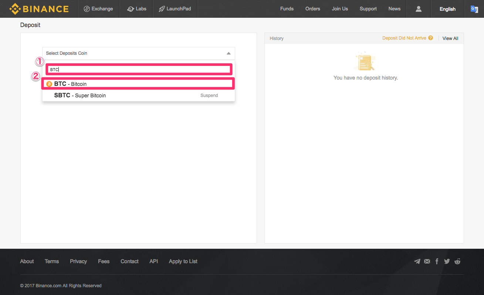This screenshot has width=484, height=295.
Task: Click the Join Us link
Action: coord(340,9)
